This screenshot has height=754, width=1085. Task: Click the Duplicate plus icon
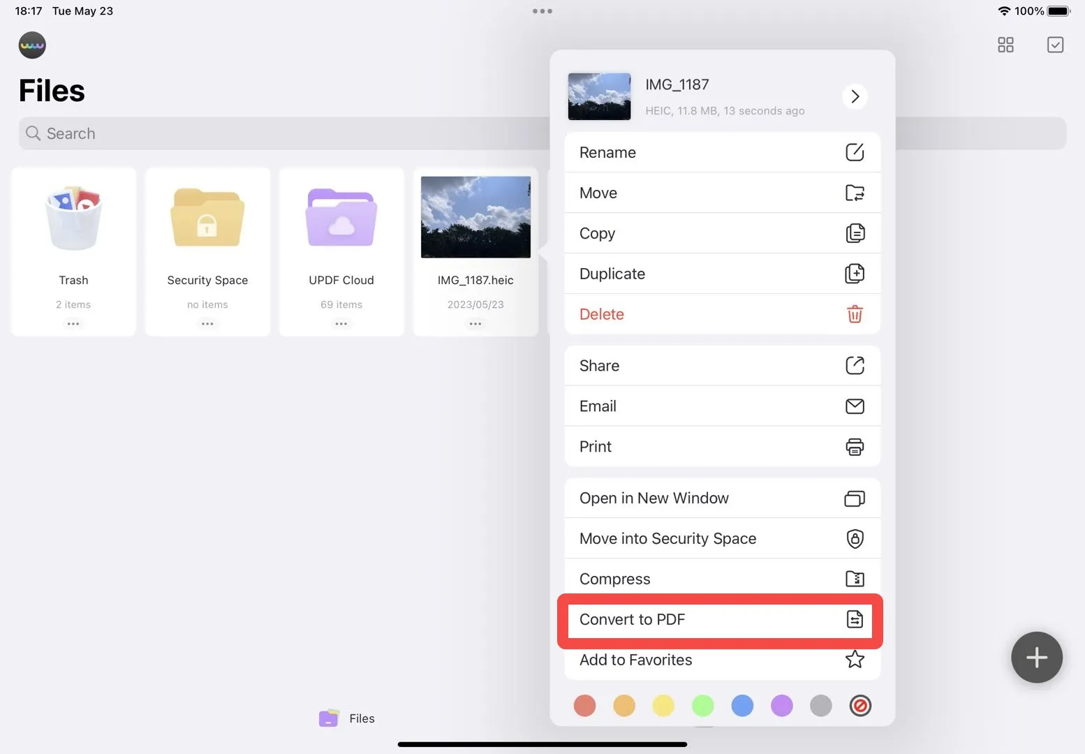click(855, 274)
